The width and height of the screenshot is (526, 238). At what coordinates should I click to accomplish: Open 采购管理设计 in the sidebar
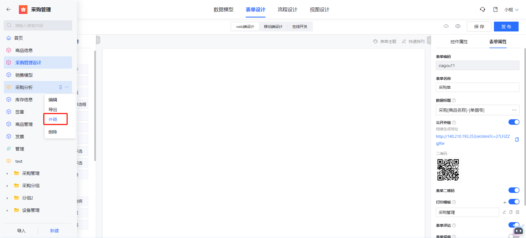[38, 63]
